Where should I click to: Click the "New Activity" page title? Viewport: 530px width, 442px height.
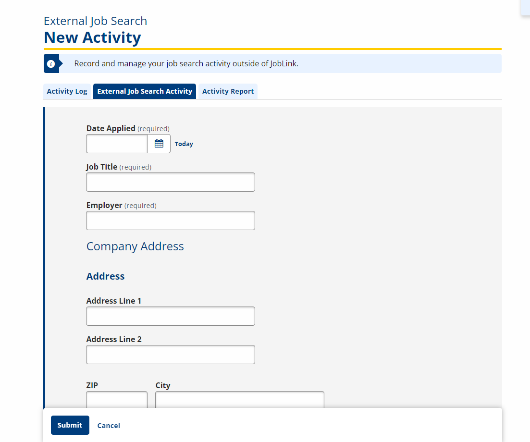[92, 37]
